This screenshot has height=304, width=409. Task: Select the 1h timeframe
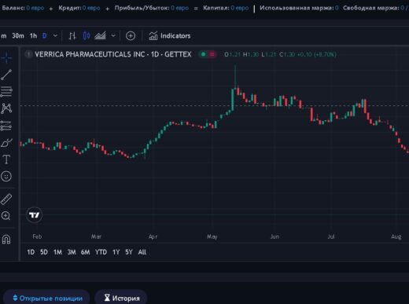[x=33, y=36]
